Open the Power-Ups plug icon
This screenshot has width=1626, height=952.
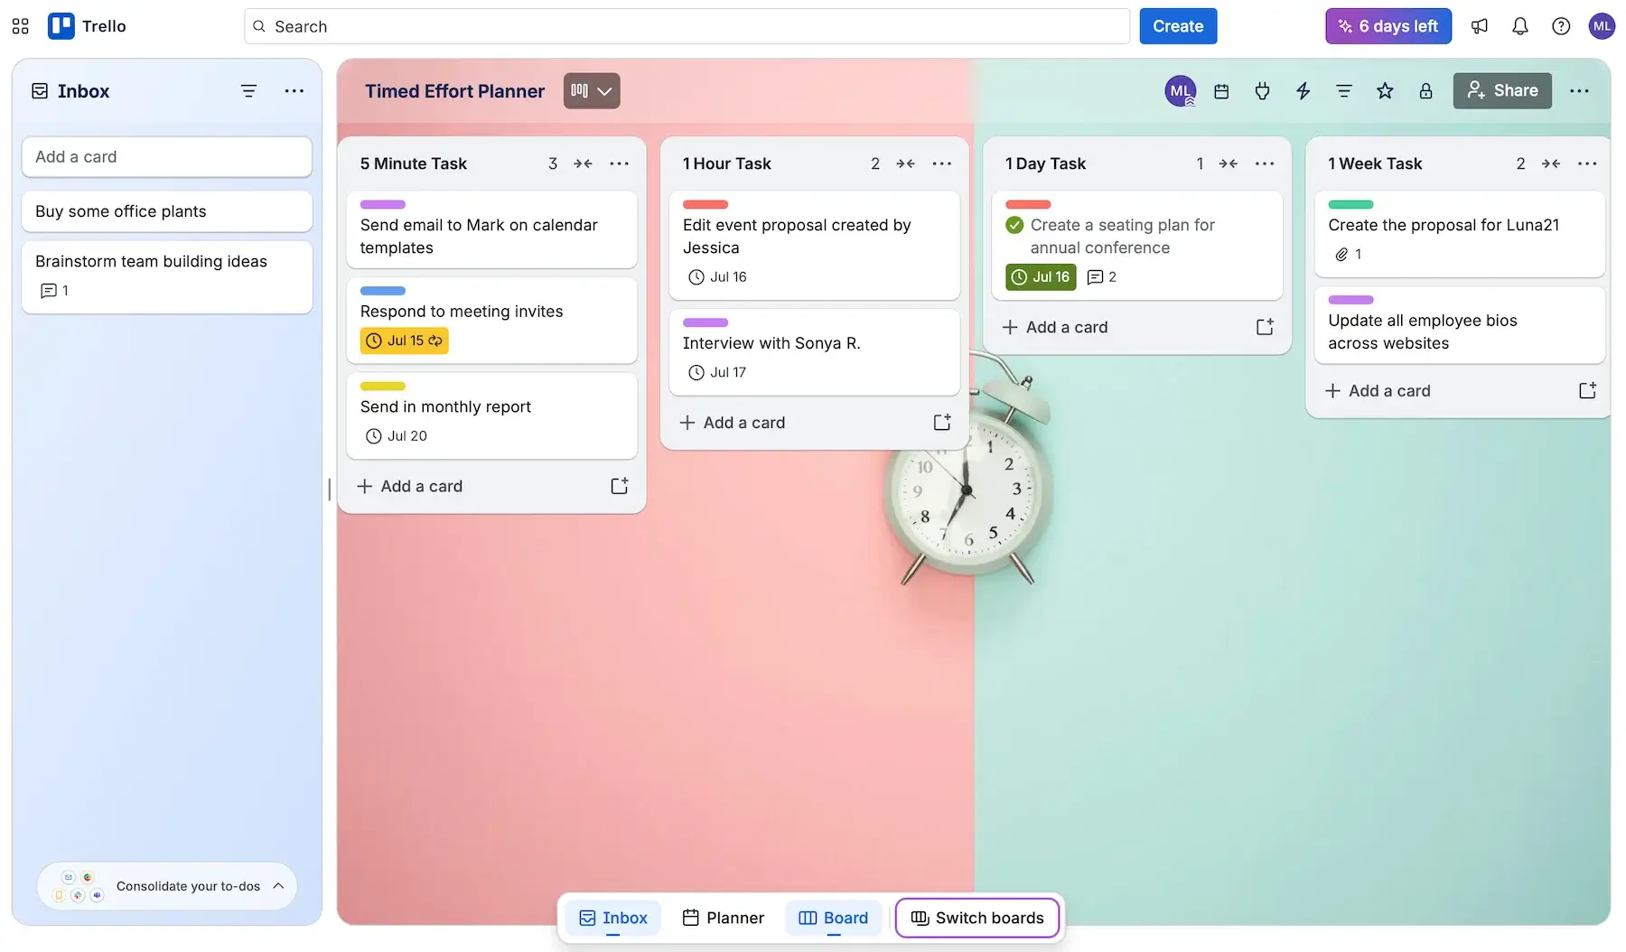1262,90
